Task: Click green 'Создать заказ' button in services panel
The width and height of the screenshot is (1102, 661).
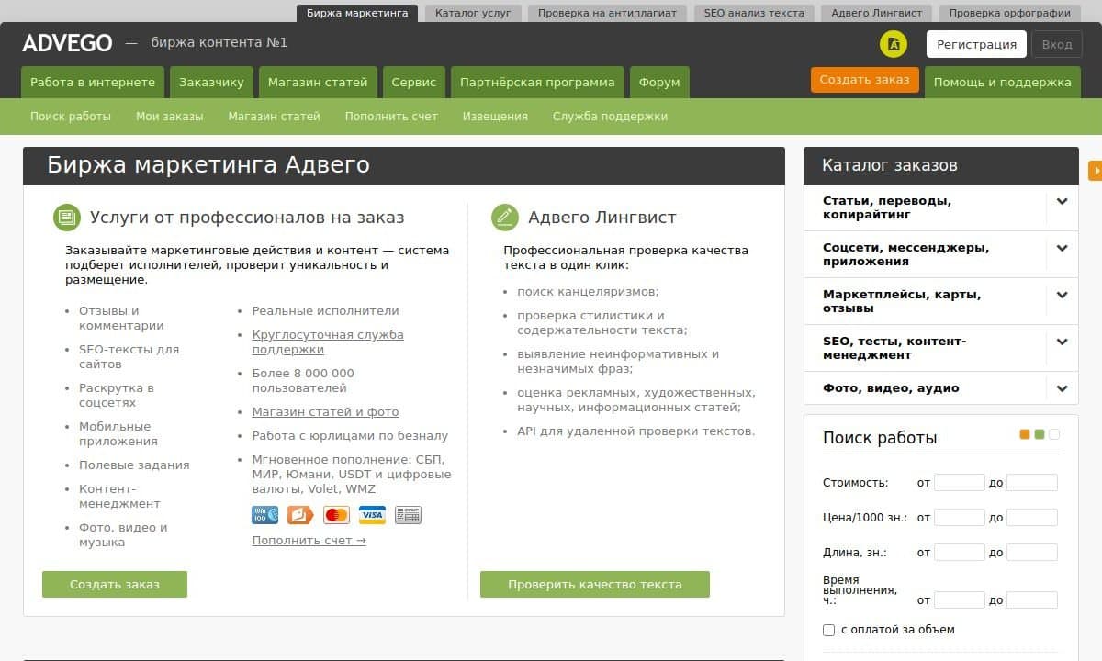Action: click(115, 584)
